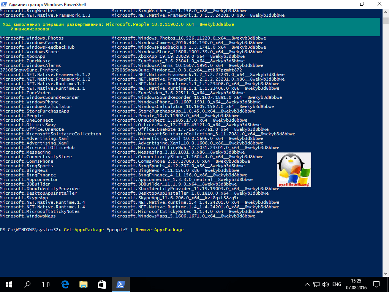Image resolution: width=389 pixels, height=292 pixels.
Task: Open Task View from taskbar
Action: pyautogui.click(x=46, y=284)
